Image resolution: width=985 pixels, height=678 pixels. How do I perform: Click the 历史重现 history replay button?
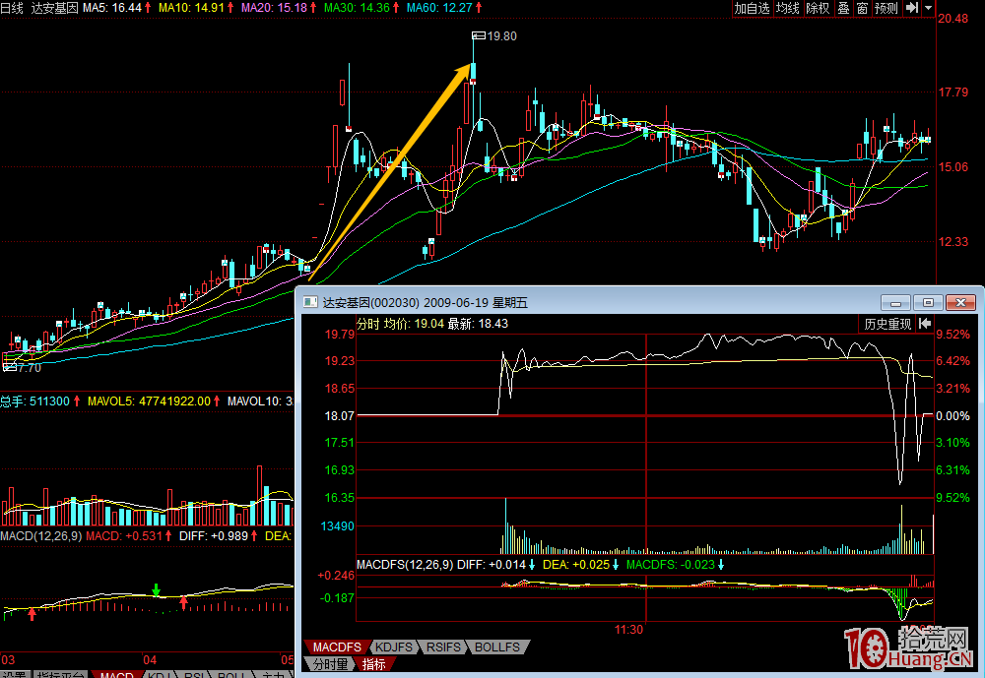coord(887,324)
